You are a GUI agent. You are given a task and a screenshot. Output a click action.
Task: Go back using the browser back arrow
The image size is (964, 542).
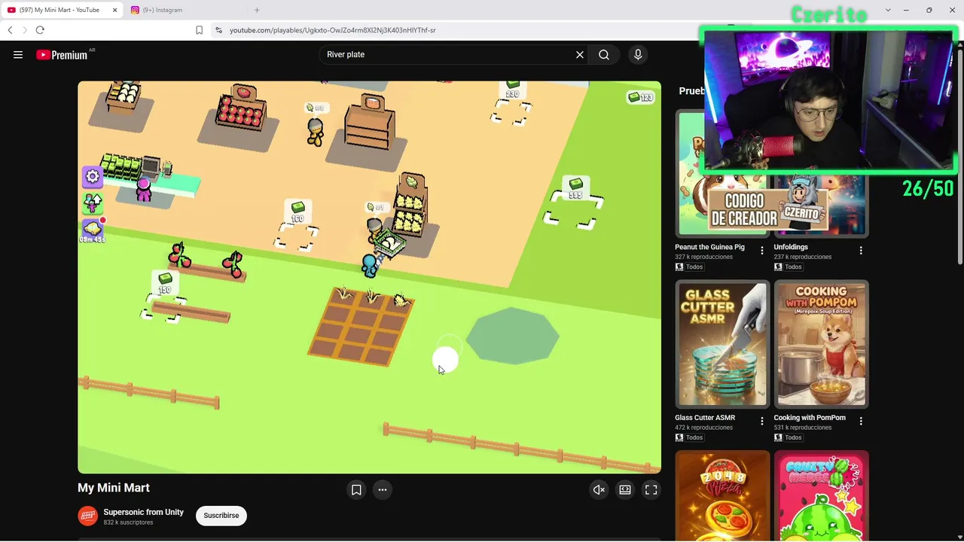tap(10, 30)
